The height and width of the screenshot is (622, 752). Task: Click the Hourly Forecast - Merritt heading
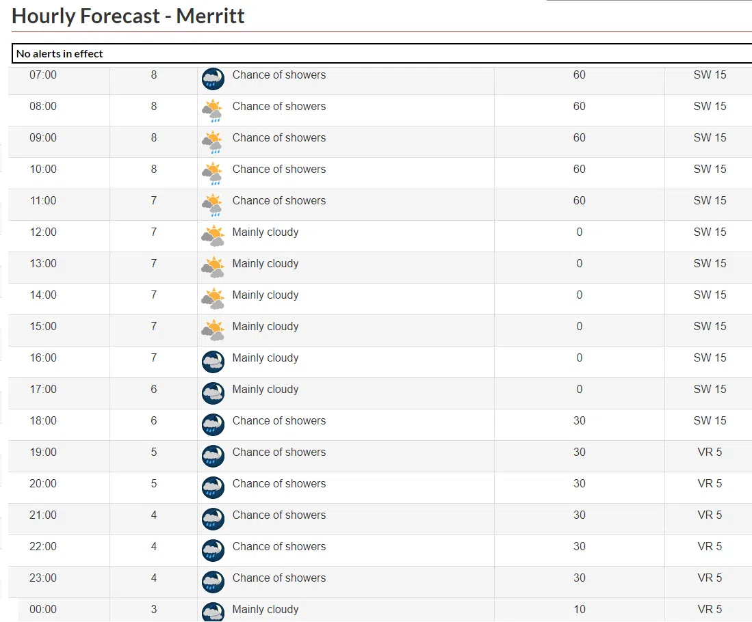click(x=128, y=16)
